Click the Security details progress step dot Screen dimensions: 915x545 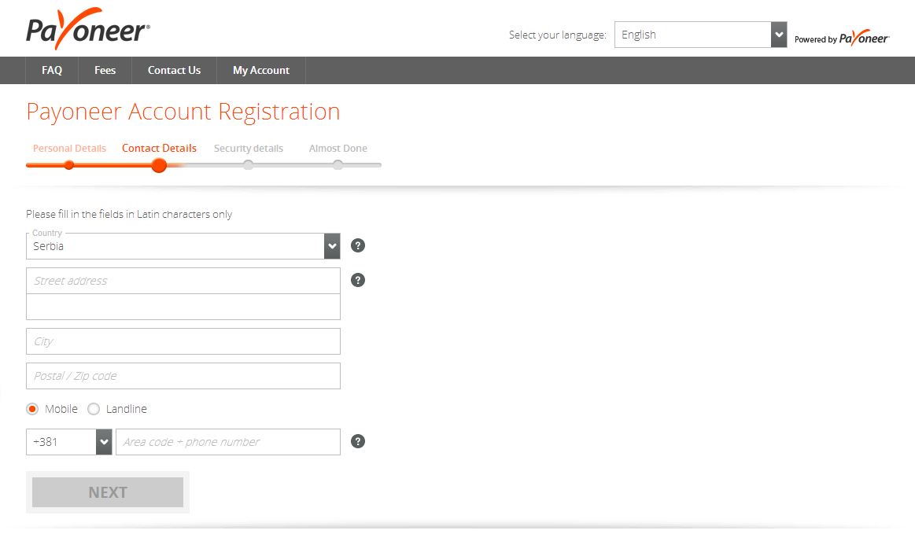[x=248, y=165]
